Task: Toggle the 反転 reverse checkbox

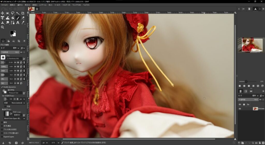Action: pyautogui.click(x=5, y=106)
